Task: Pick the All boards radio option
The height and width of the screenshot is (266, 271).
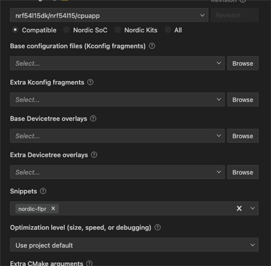Action: click(x=168, y=30)
